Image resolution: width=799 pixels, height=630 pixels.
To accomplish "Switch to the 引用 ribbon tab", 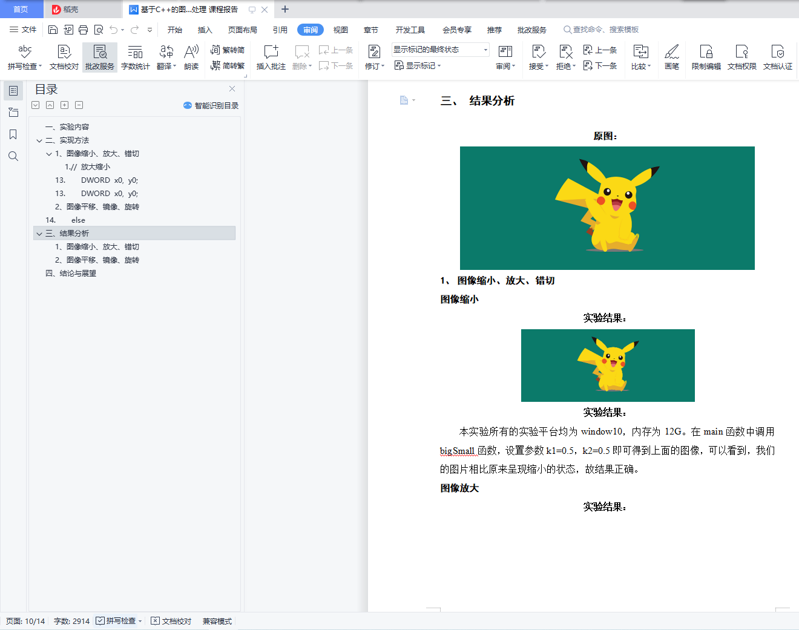I will (280, 30).
